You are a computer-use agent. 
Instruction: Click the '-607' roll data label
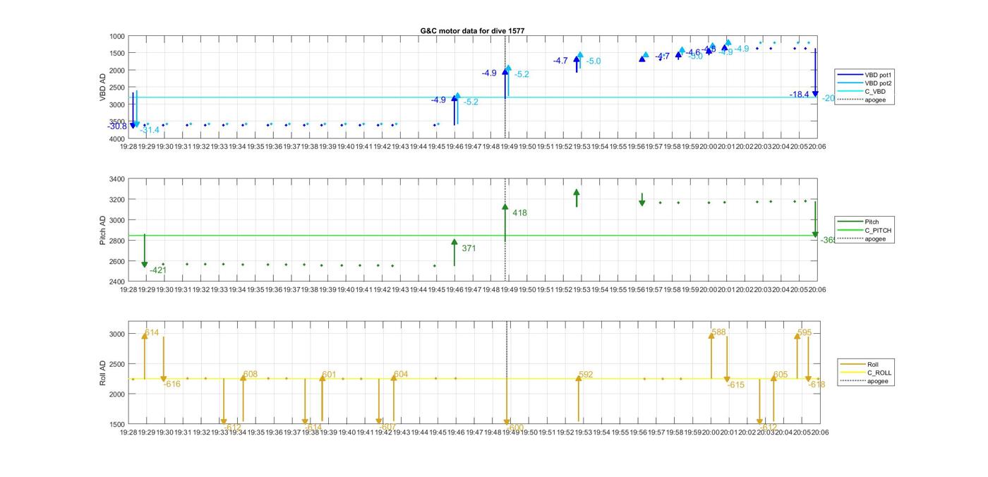[387, 427]
